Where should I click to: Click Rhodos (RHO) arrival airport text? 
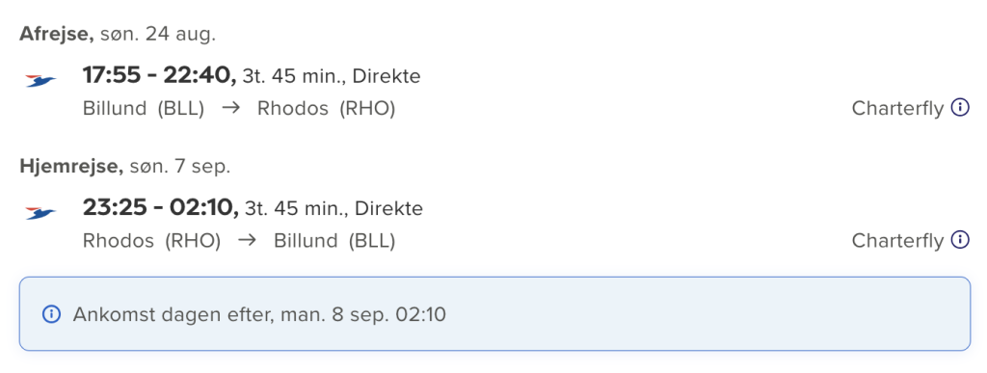[326, 109]
